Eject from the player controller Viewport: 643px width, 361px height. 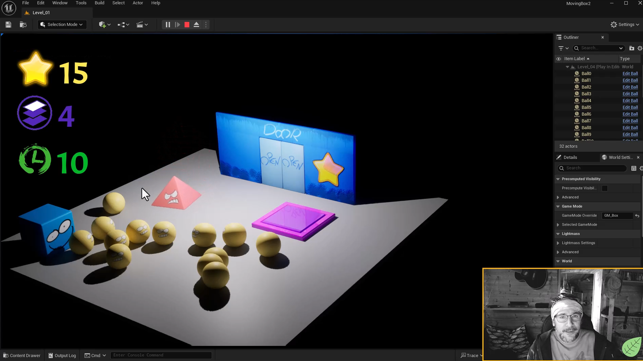(197, 25)
